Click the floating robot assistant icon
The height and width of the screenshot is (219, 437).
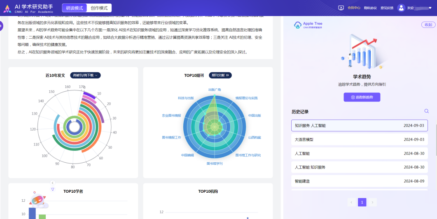pyautogui.click(x=38, y=200)
